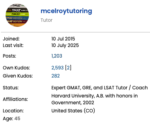Click the bracketed 2 kudos link

point(68,68)
